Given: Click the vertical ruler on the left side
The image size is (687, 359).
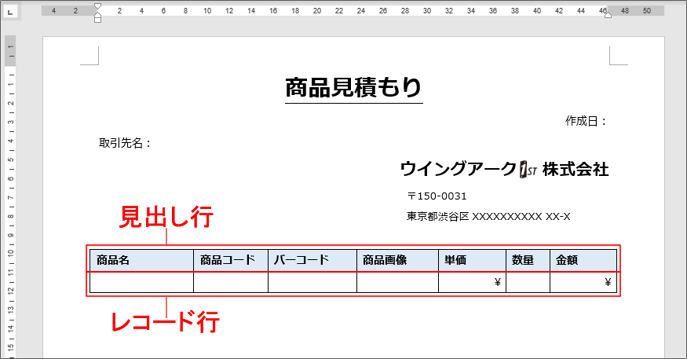Looking at the screenshot, I should pos(10,197).
